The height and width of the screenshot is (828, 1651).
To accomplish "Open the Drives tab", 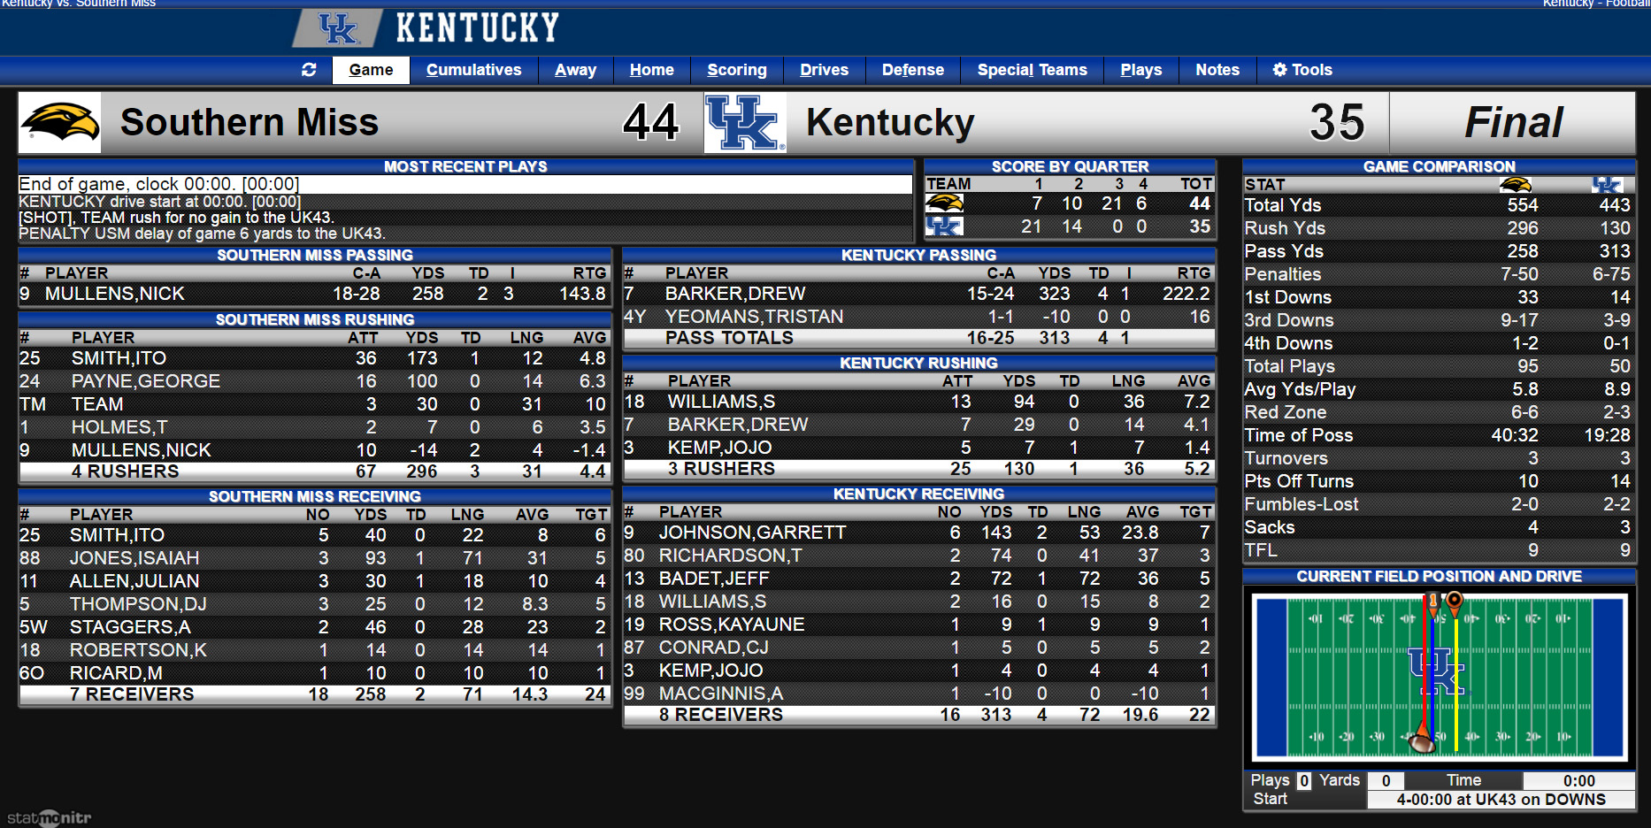I will [824, 70].
